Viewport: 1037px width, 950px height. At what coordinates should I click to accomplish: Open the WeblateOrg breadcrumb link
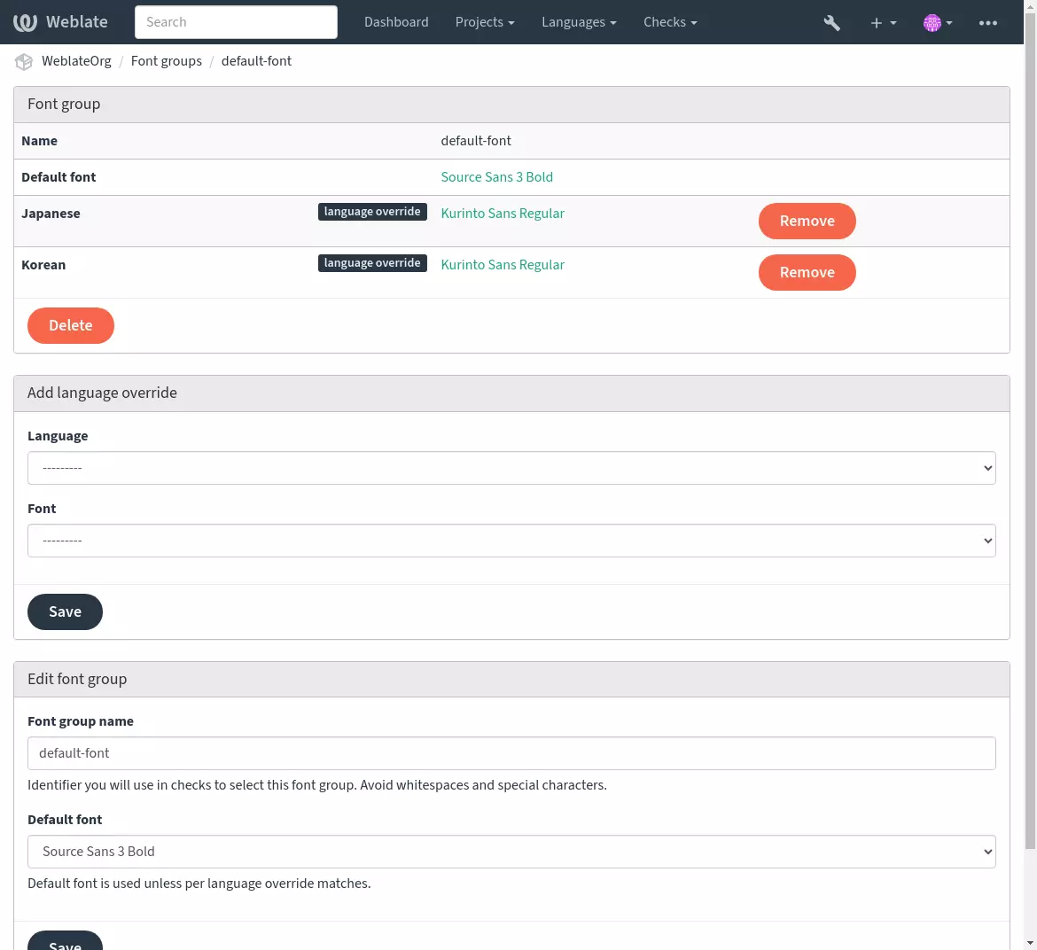[x=76, y=61]
